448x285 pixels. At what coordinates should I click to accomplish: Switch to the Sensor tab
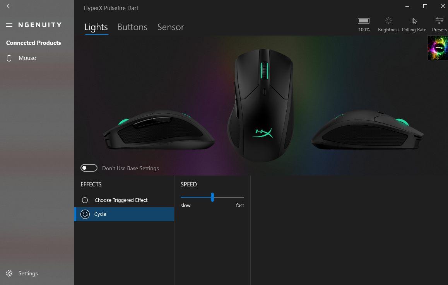coord(171,27)
